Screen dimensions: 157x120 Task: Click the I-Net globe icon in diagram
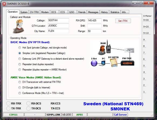click(x=94, y=63)
